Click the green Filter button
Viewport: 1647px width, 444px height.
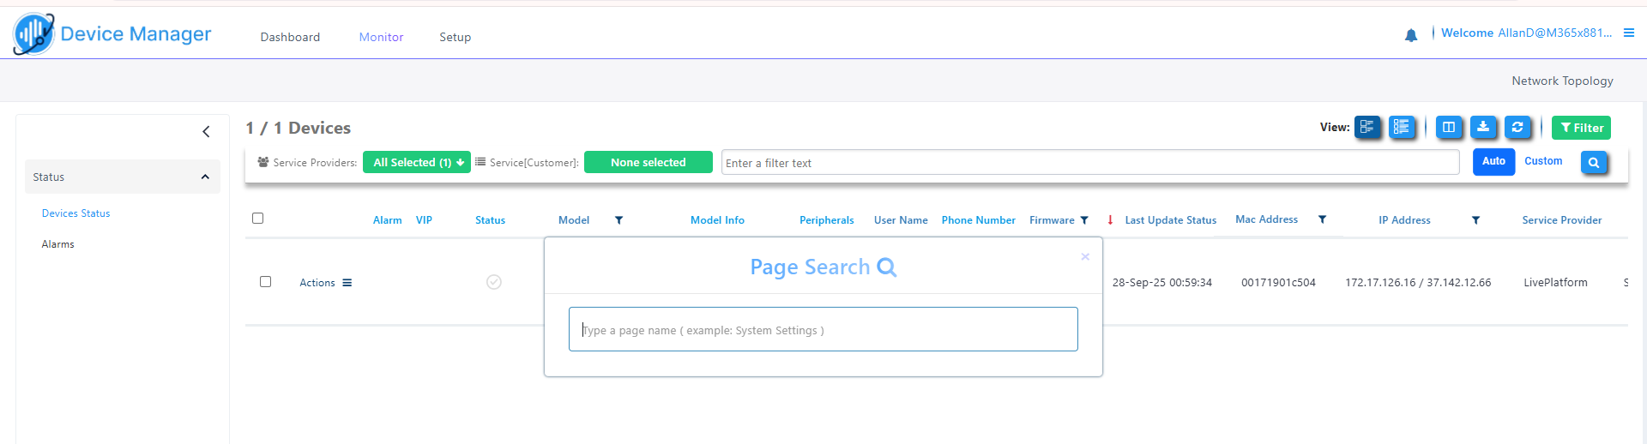pos(1581,128)
